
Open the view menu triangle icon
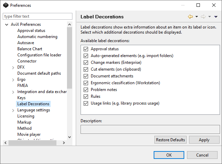[x=216, y=17]
